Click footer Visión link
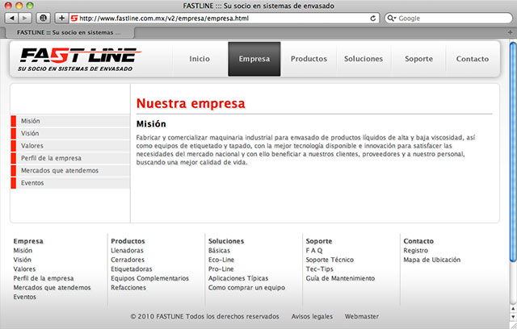The width and height of the screenshot is (517, 329). click(x=22, y=260)
